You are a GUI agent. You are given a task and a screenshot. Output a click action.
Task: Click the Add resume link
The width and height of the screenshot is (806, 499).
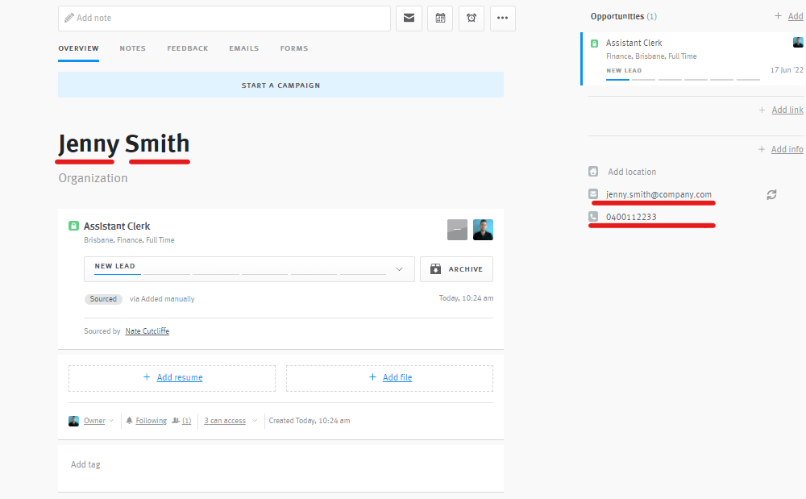click(x=179, y=377)
